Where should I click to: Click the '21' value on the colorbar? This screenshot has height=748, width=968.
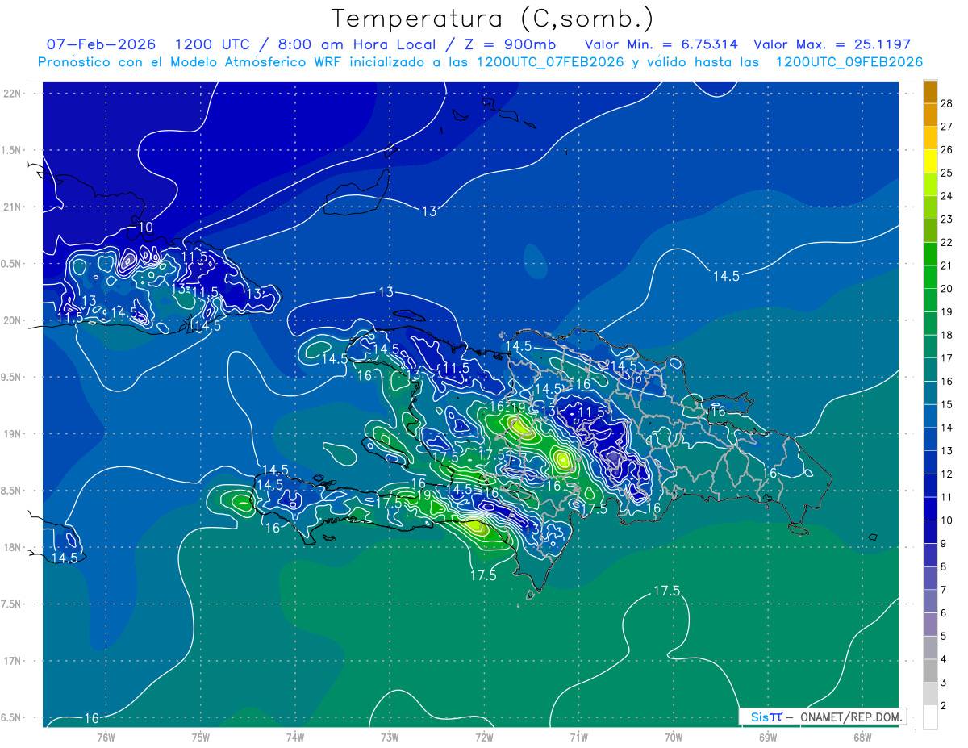pyautogui.click(x=947, y=265)
